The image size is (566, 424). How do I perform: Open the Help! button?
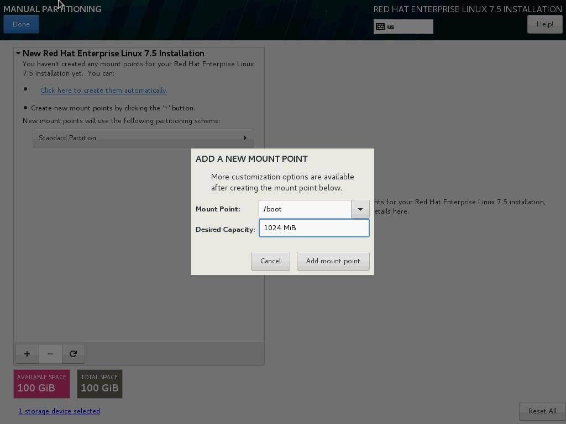(x=544, y=24)
